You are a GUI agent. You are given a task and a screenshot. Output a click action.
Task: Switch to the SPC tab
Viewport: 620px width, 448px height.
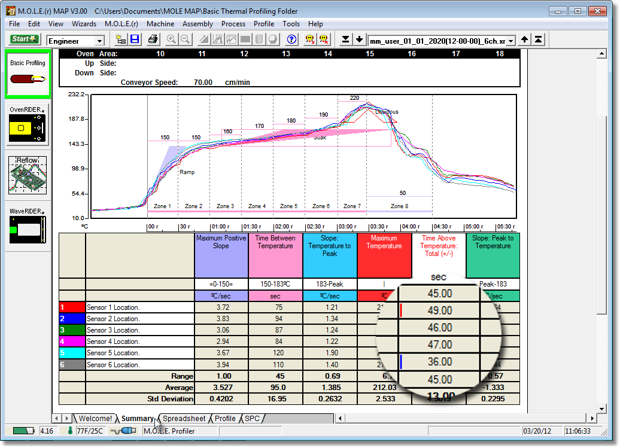pyautogui.click(x=253, y=418)
